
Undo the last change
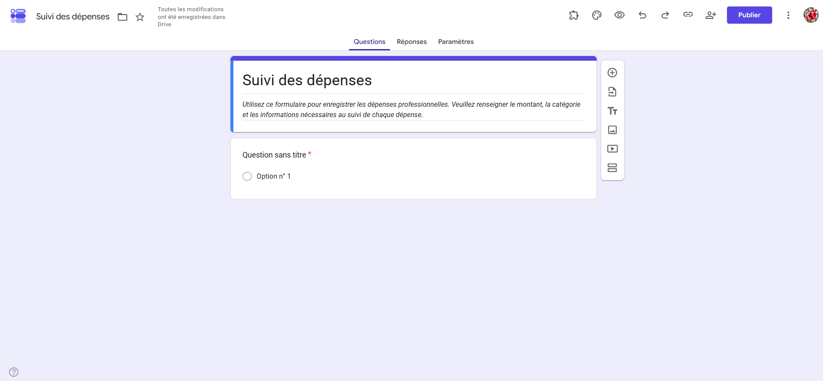(x=642, y=15)
